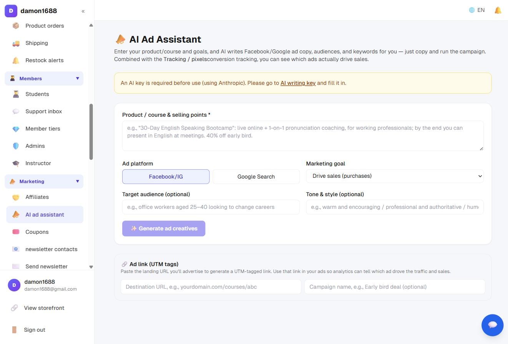The width and height of the screenshot is (508, 344).
Task: Click the Coupons ticket icon
Action: click(16, 232)
